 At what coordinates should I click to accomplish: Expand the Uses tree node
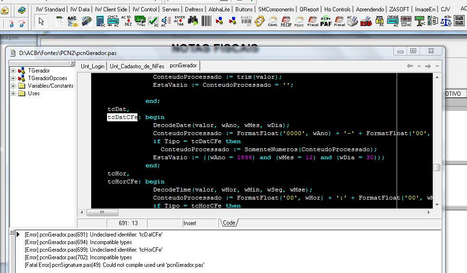coord(13,93)
